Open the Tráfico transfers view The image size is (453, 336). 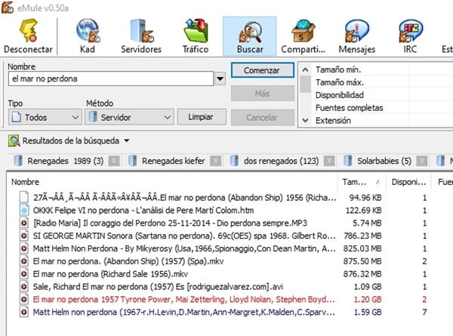point(196,36)
